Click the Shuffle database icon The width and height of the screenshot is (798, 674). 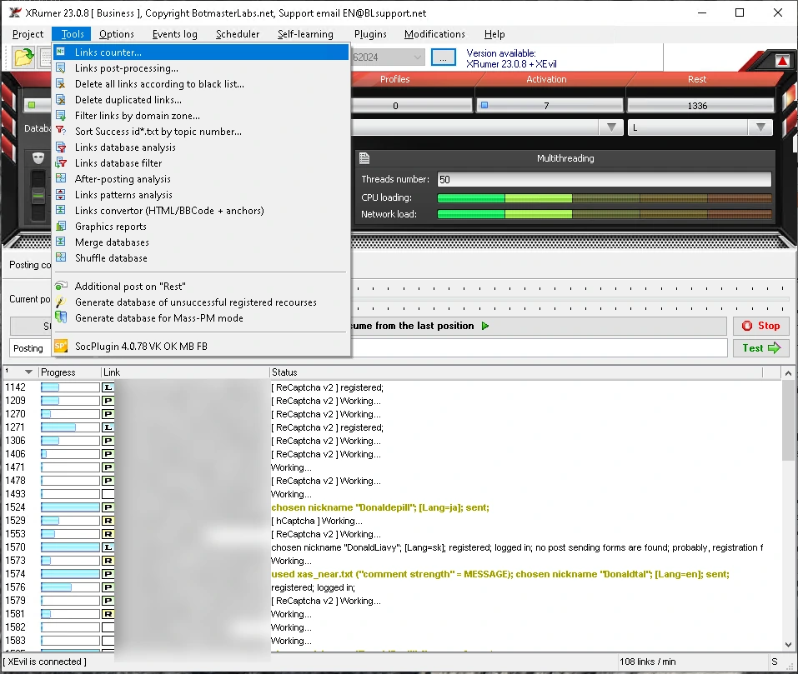61,257
